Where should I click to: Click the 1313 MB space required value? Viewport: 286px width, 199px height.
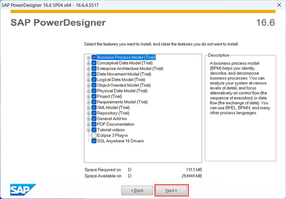(x=194, y=170)
